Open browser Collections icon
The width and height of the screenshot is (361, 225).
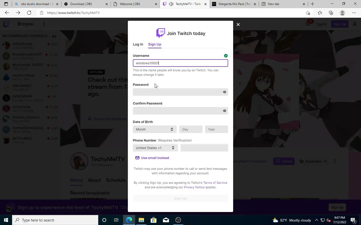pyautogui.click(x=331, y=13)
